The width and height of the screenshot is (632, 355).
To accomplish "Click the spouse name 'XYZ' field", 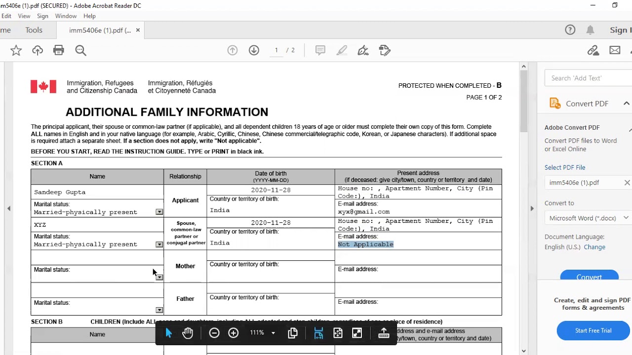I will pyautogui.click(x=97, y=225).
